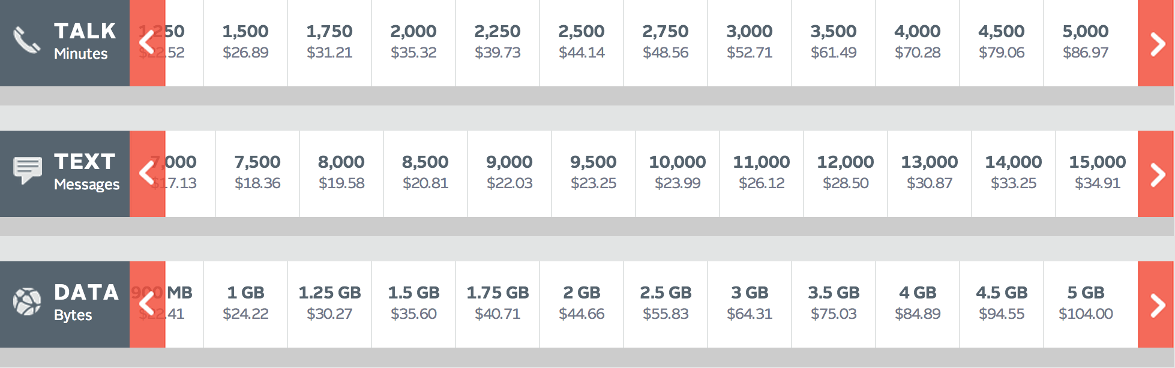Pick 15,000 messages for $34.91
The width and height of the screenshot is (1175, 368).
1098,173
